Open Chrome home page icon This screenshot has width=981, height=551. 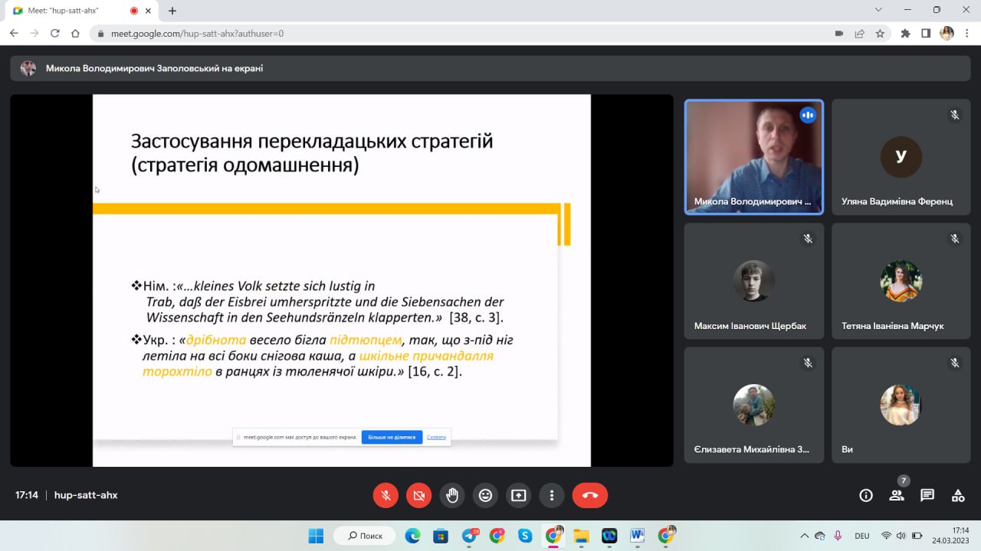coord(75,34)
